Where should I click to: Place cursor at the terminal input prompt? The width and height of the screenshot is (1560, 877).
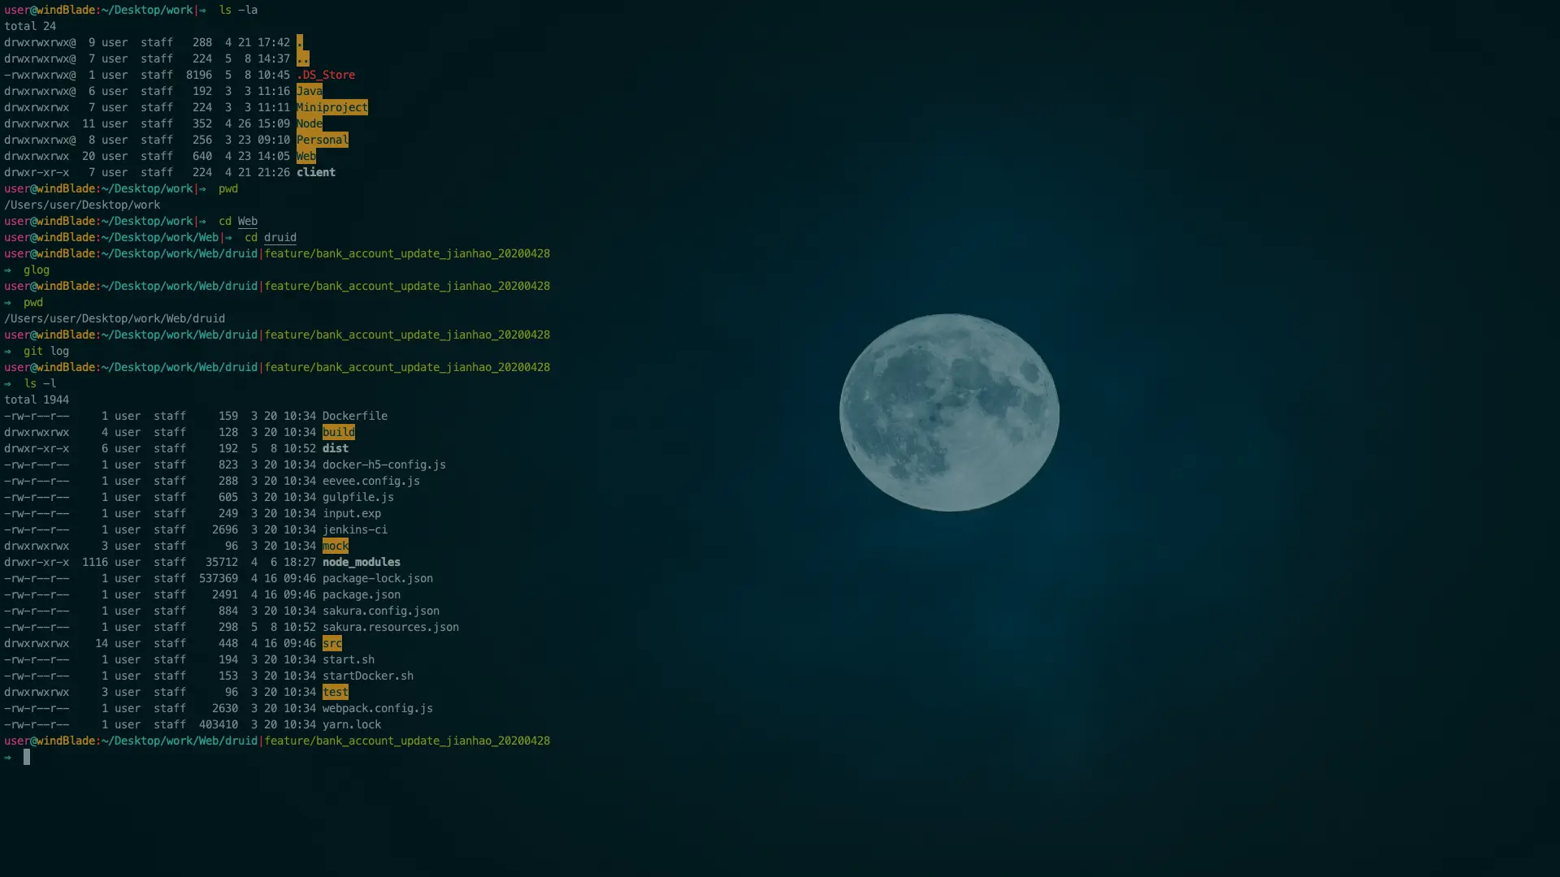(x=28, y=757)
